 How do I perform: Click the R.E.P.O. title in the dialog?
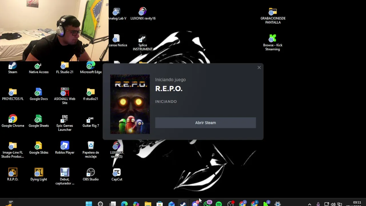[x=169, y=89]
